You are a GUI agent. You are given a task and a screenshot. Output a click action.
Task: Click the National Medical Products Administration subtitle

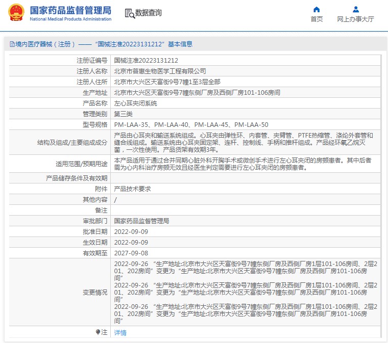pos(70,19)
